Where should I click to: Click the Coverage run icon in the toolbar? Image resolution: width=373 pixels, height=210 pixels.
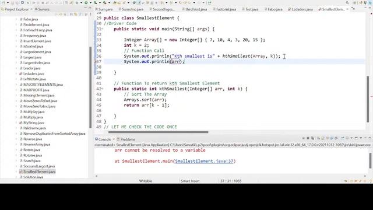pos(96,2)
